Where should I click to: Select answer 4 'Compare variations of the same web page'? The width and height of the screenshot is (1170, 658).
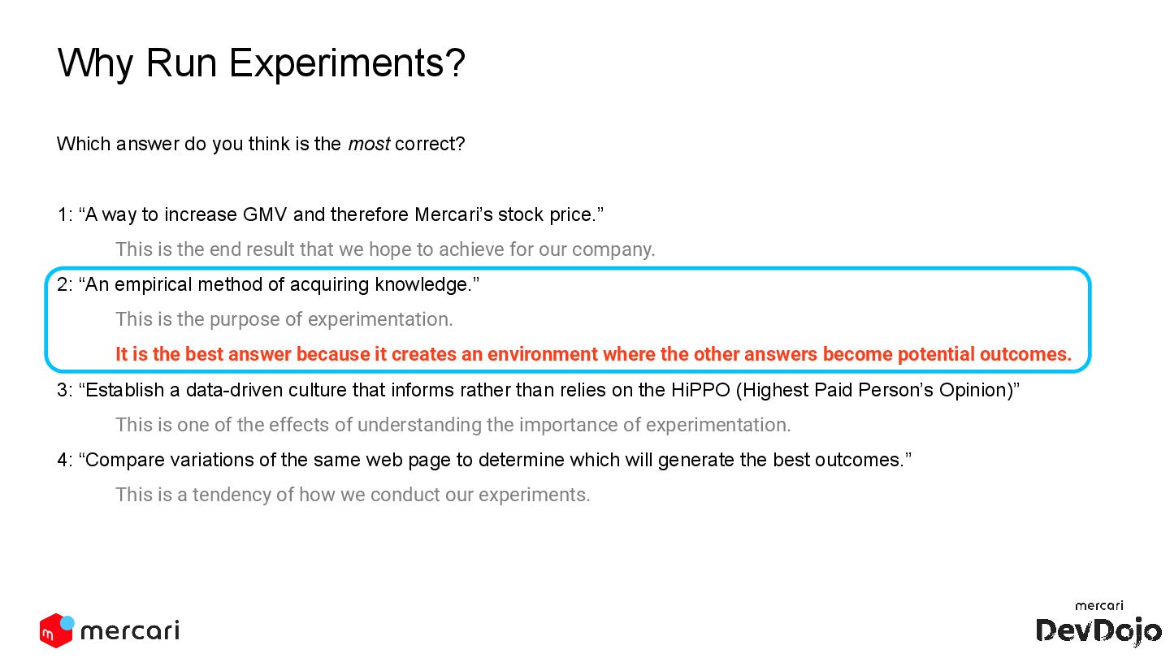coord(484,460)
